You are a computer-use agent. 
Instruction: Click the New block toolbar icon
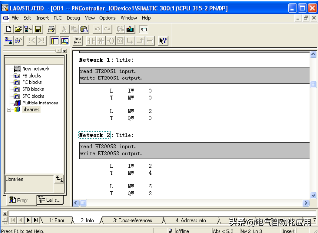point(8,29)
